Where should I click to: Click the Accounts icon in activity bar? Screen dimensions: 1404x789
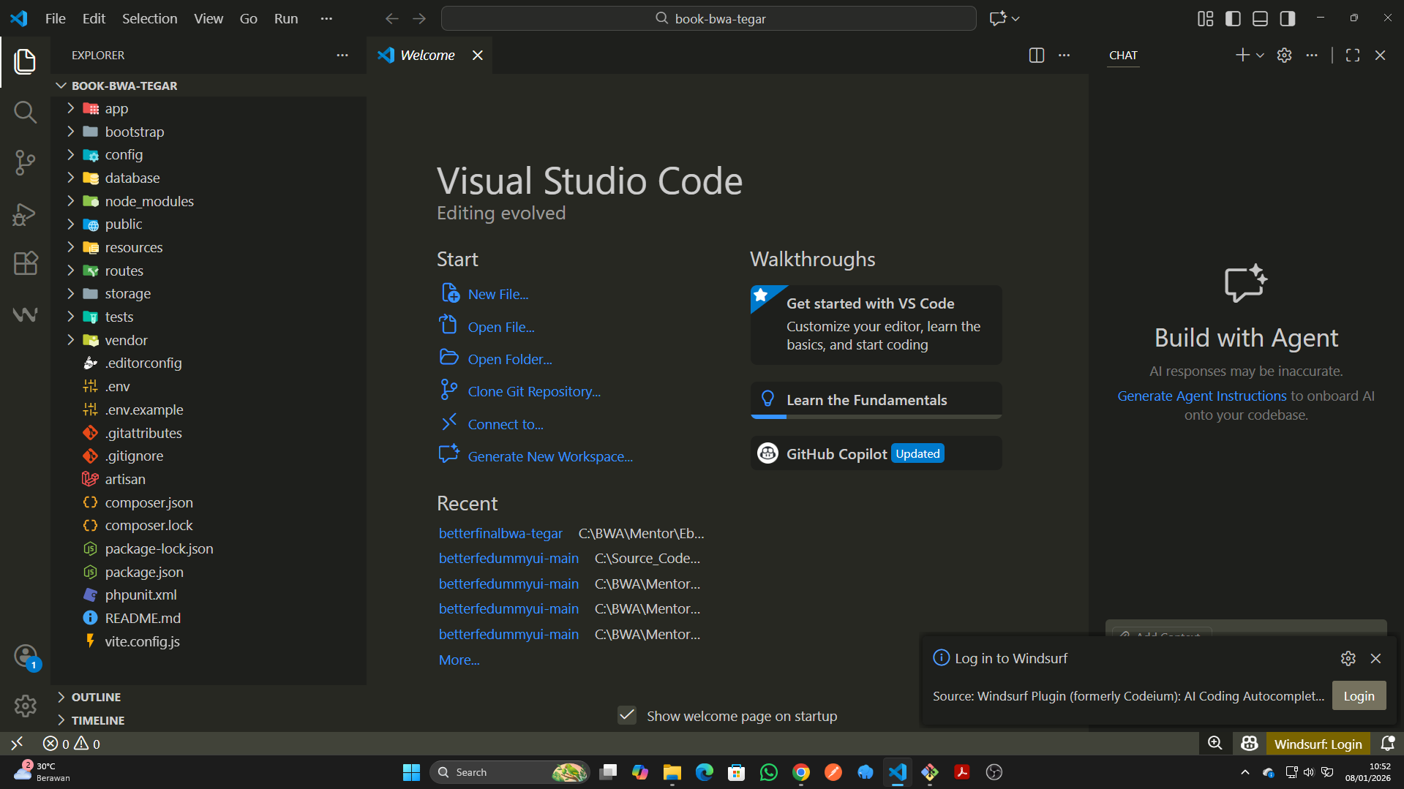[x=25, y=656]
